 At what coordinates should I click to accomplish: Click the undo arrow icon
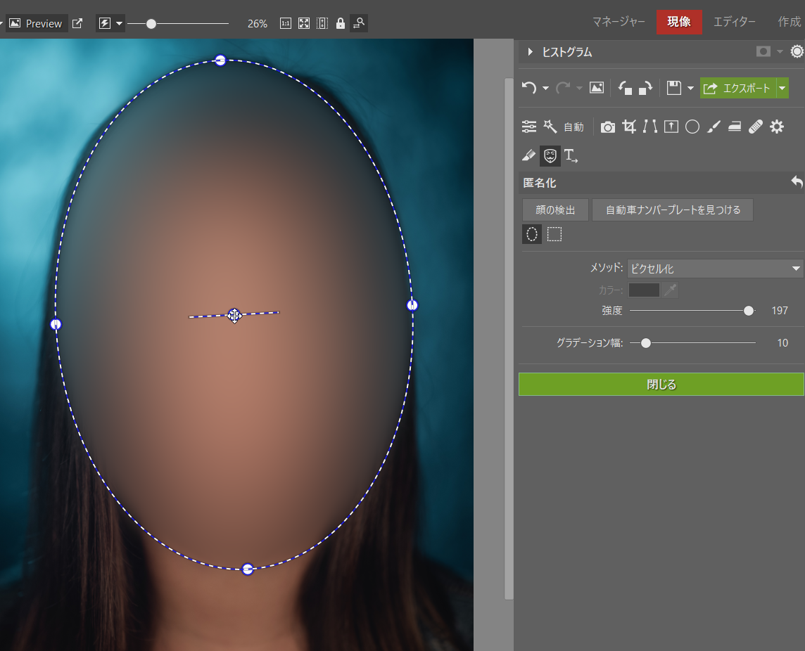(528, 88)
